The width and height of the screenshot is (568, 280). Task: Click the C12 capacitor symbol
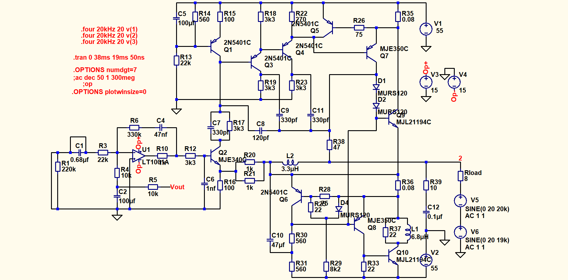pos(426,212)
